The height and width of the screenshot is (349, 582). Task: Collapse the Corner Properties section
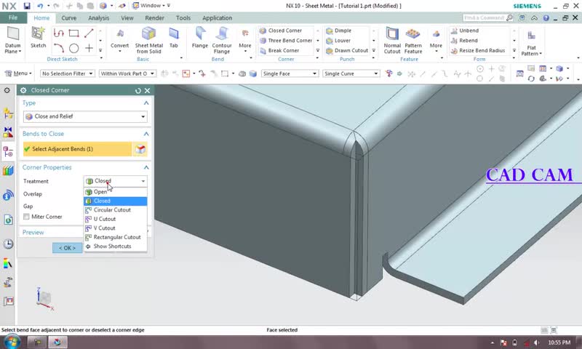click(x=146, y=168)
